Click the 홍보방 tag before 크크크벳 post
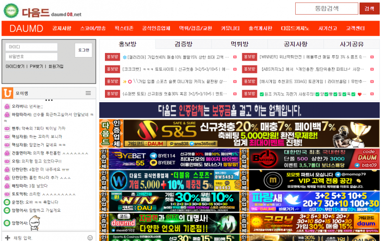The image size is (381, 241). (112, 69)
